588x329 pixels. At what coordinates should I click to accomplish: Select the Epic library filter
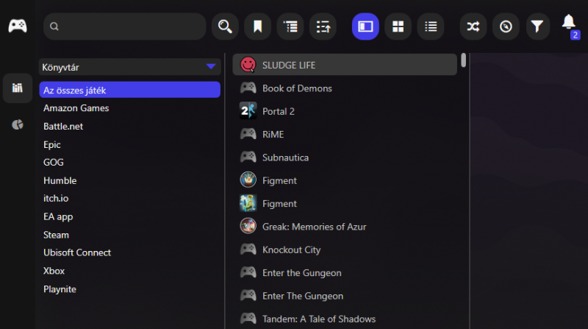51,144
